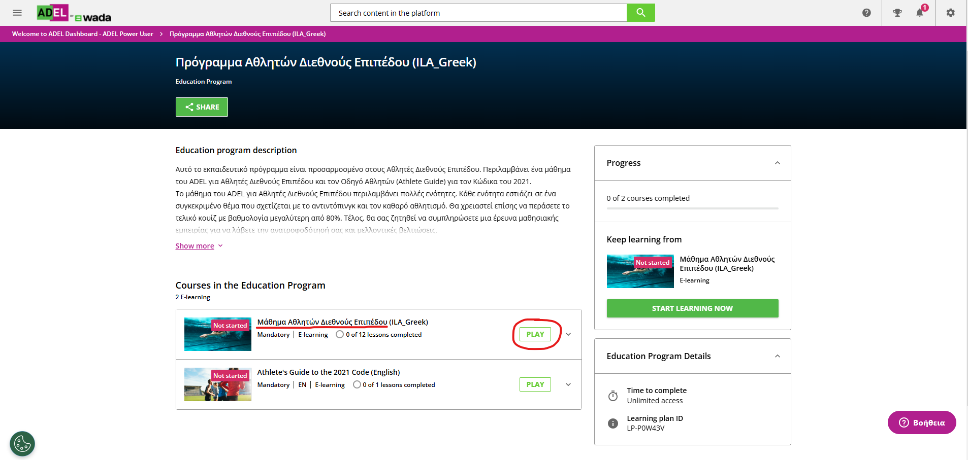Screen dimensions: 968x460
Task: Click the Learning plan ID info icon
Action: pyautogui.click(x=613, y=423)
